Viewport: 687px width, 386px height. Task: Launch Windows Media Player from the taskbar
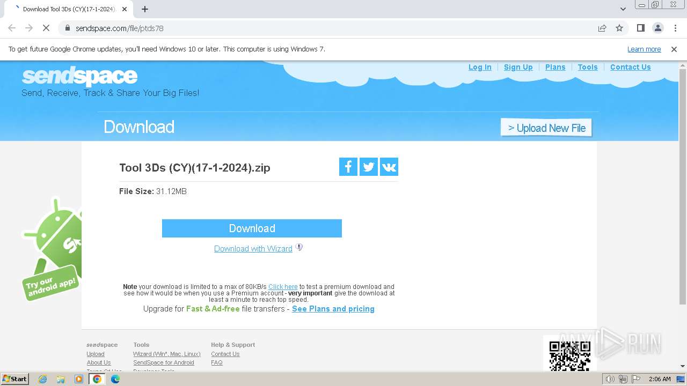(79, 379)
